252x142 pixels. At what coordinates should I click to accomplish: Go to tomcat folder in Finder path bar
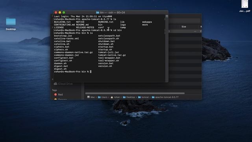[143, 97]
